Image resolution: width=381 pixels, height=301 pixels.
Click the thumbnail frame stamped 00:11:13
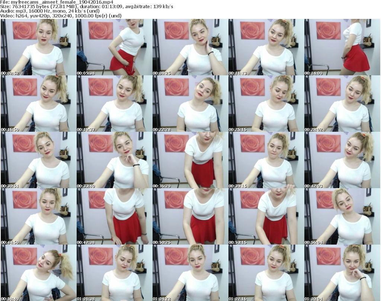[266, 47]
